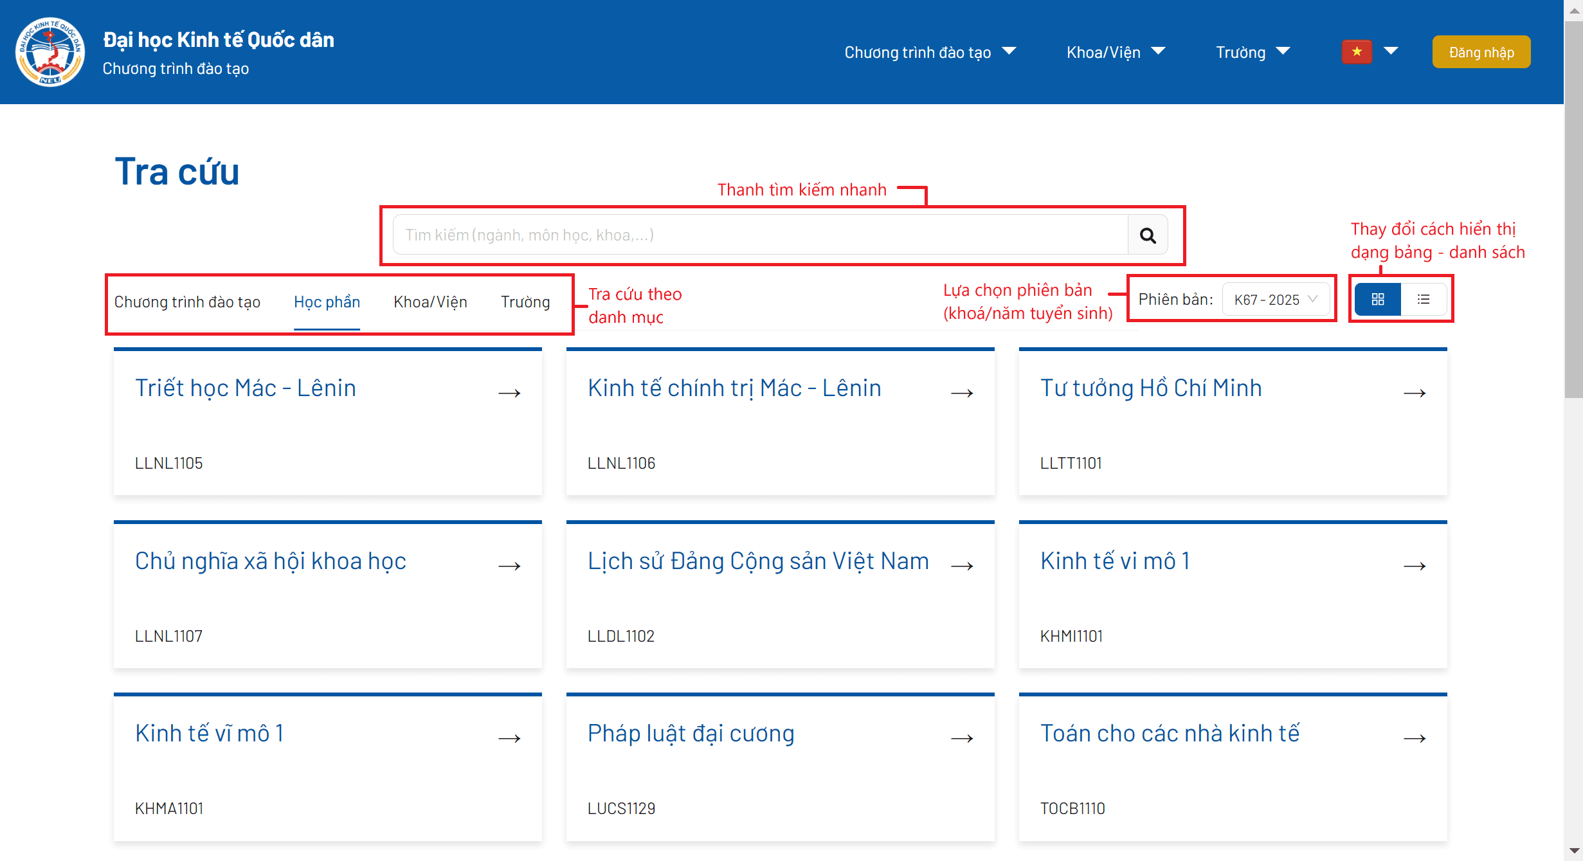Viewport: 1583px width, 861px height.
Task: Click arrow on Kinh tế vĩ mô 1 card
Action: coord(509,738)
